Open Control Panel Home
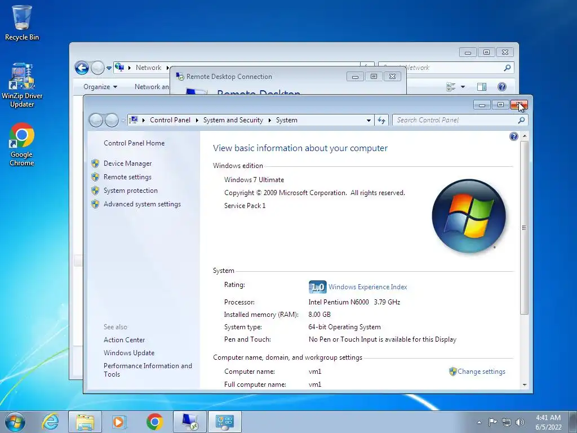Screen dimensions: 577x433 (x=134, y=143)
